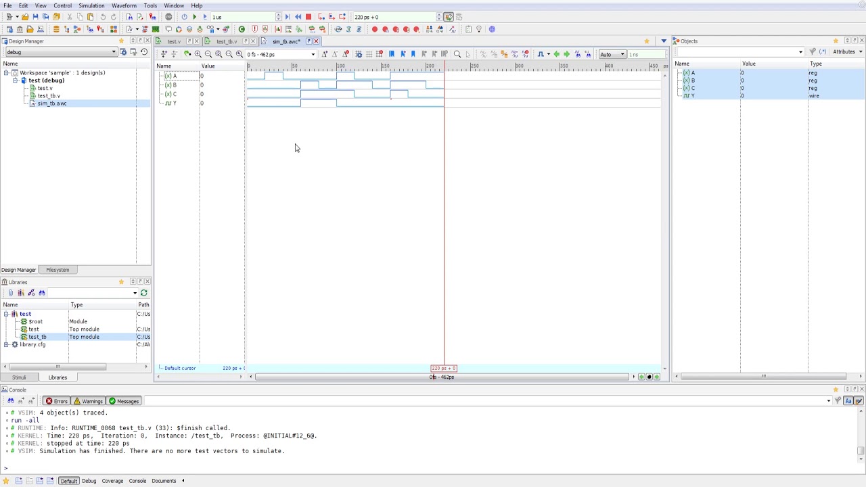
Task: Switch to the Filesystem tab
Action: point(58,270)
